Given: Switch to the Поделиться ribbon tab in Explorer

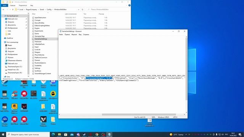Looking at the screenshot, I should (23, 5).
